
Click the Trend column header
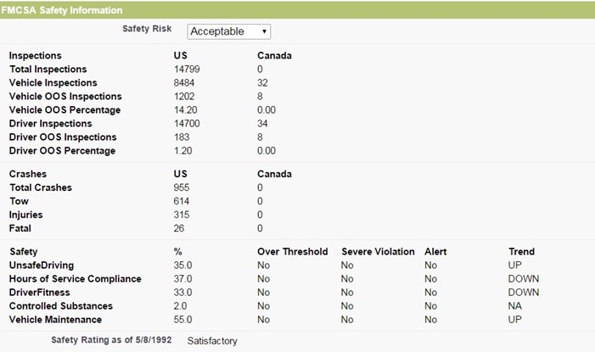pyautogui.click(x=521, y=252)
